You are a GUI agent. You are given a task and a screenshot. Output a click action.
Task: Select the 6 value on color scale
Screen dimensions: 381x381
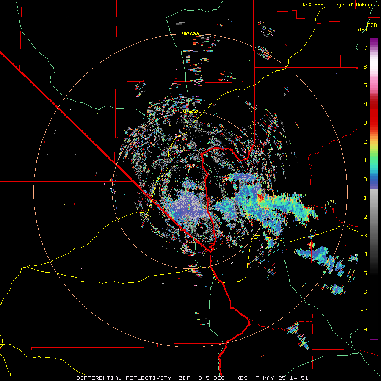point(365,66)
